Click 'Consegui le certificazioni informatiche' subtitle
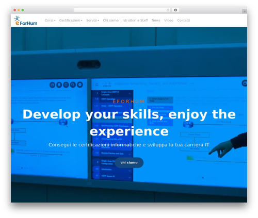258x218 pixels. click(129, 145)
